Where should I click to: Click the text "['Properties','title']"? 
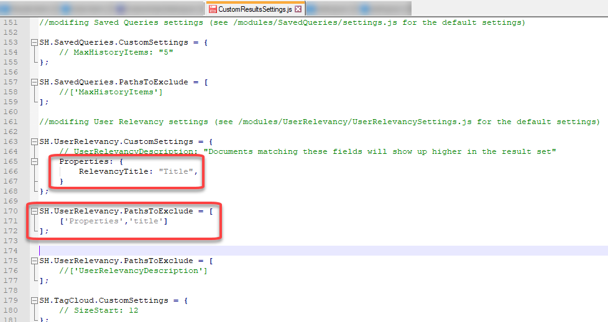click(114, 221)
